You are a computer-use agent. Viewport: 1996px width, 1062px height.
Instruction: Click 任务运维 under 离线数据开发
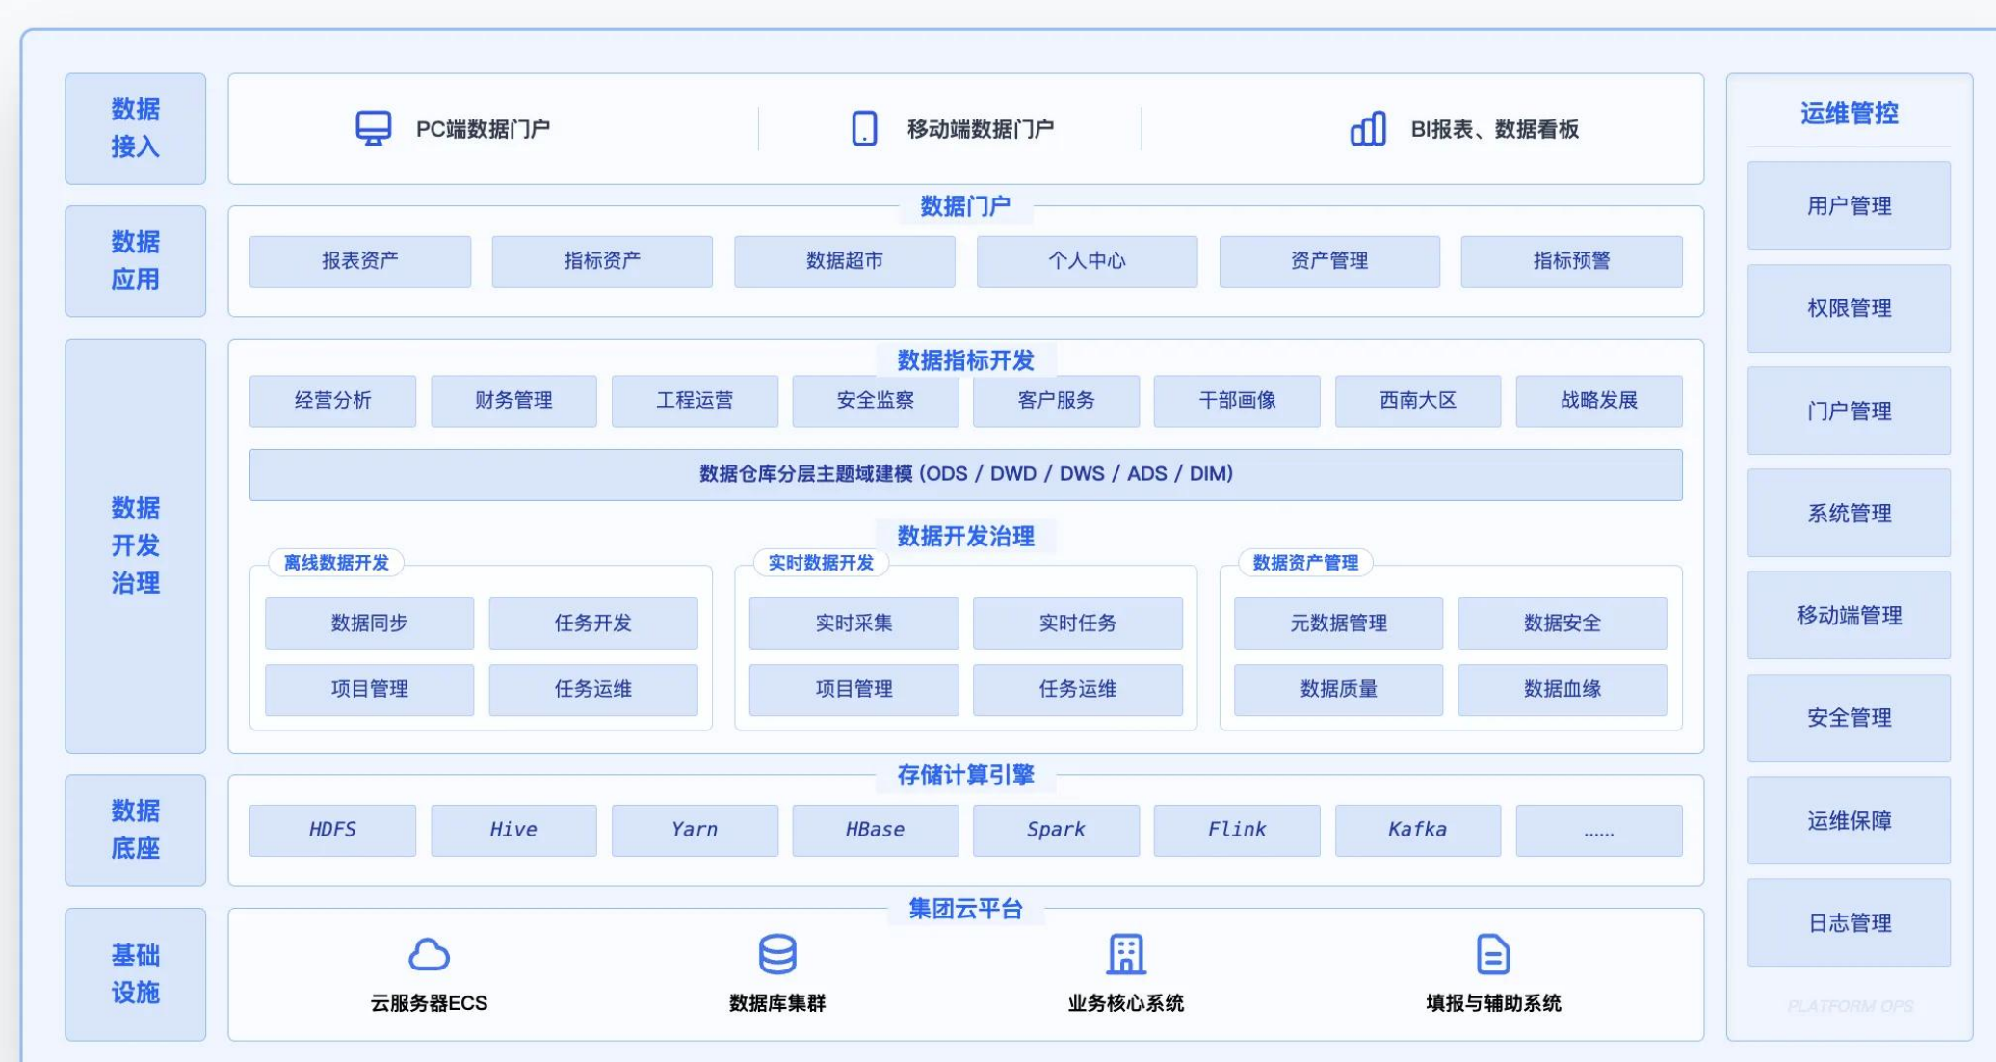coord(593,689)
